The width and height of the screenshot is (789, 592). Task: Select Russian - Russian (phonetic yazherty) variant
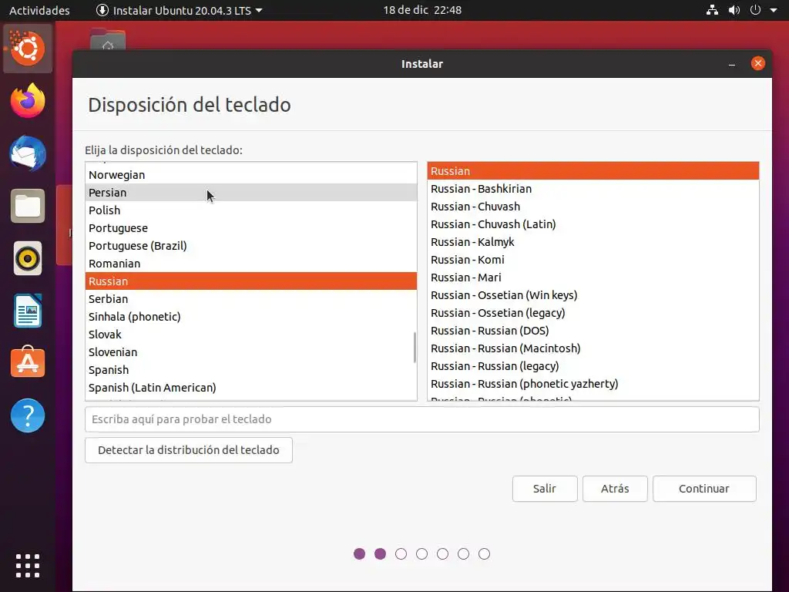point(593,384)
